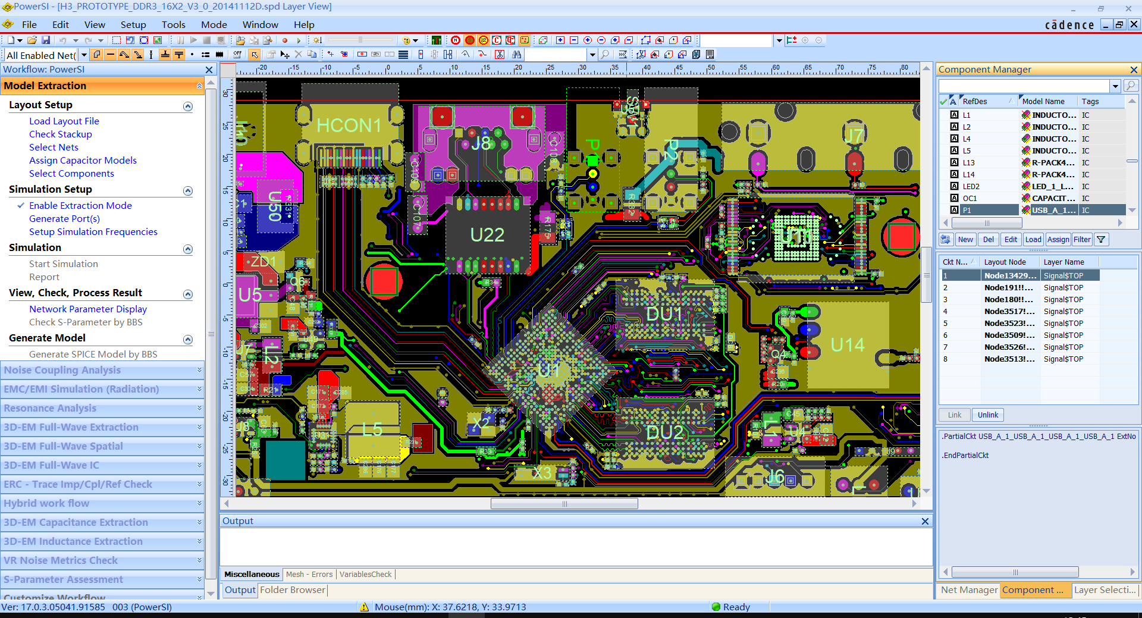Viewport: 1142px width, 618px height.
Task: Click the magnifier search icon in Component Manager
Action: (1131, 86)
